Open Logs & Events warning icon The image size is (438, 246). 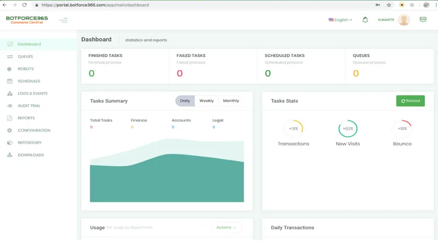click(10, 93)
